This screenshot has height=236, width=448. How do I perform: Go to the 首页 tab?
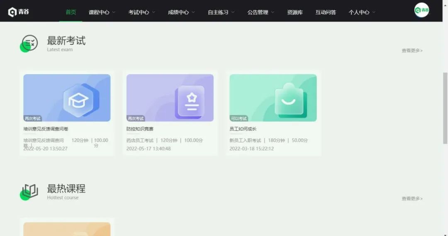(x=71, y=12)
